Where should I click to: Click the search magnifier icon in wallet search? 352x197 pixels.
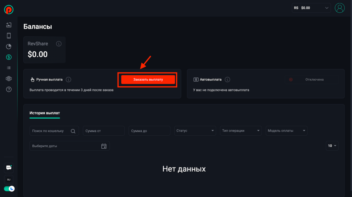coord(73,131)
